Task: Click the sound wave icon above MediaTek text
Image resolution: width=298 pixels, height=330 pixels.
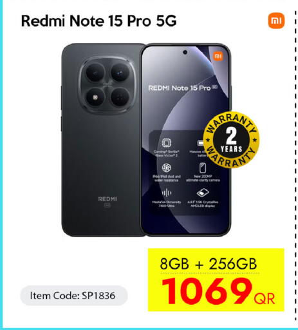Action: pos(167,193)
